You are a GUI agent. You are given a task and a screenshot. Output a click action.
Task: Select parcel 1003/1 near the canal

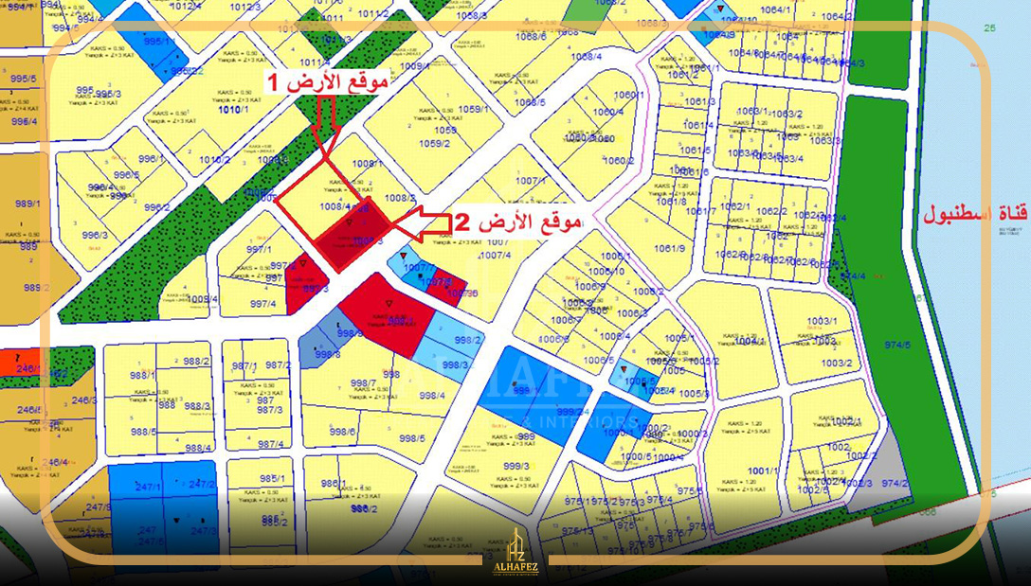tap(823, 322)
